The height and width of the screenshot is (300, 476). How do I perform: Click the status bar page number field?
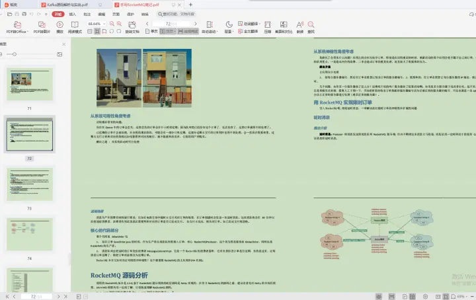36,296
